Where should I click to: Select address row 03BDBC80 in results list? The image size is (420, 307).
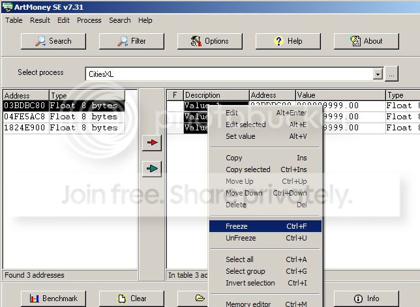pyautogui.click(x=64, y=106)
